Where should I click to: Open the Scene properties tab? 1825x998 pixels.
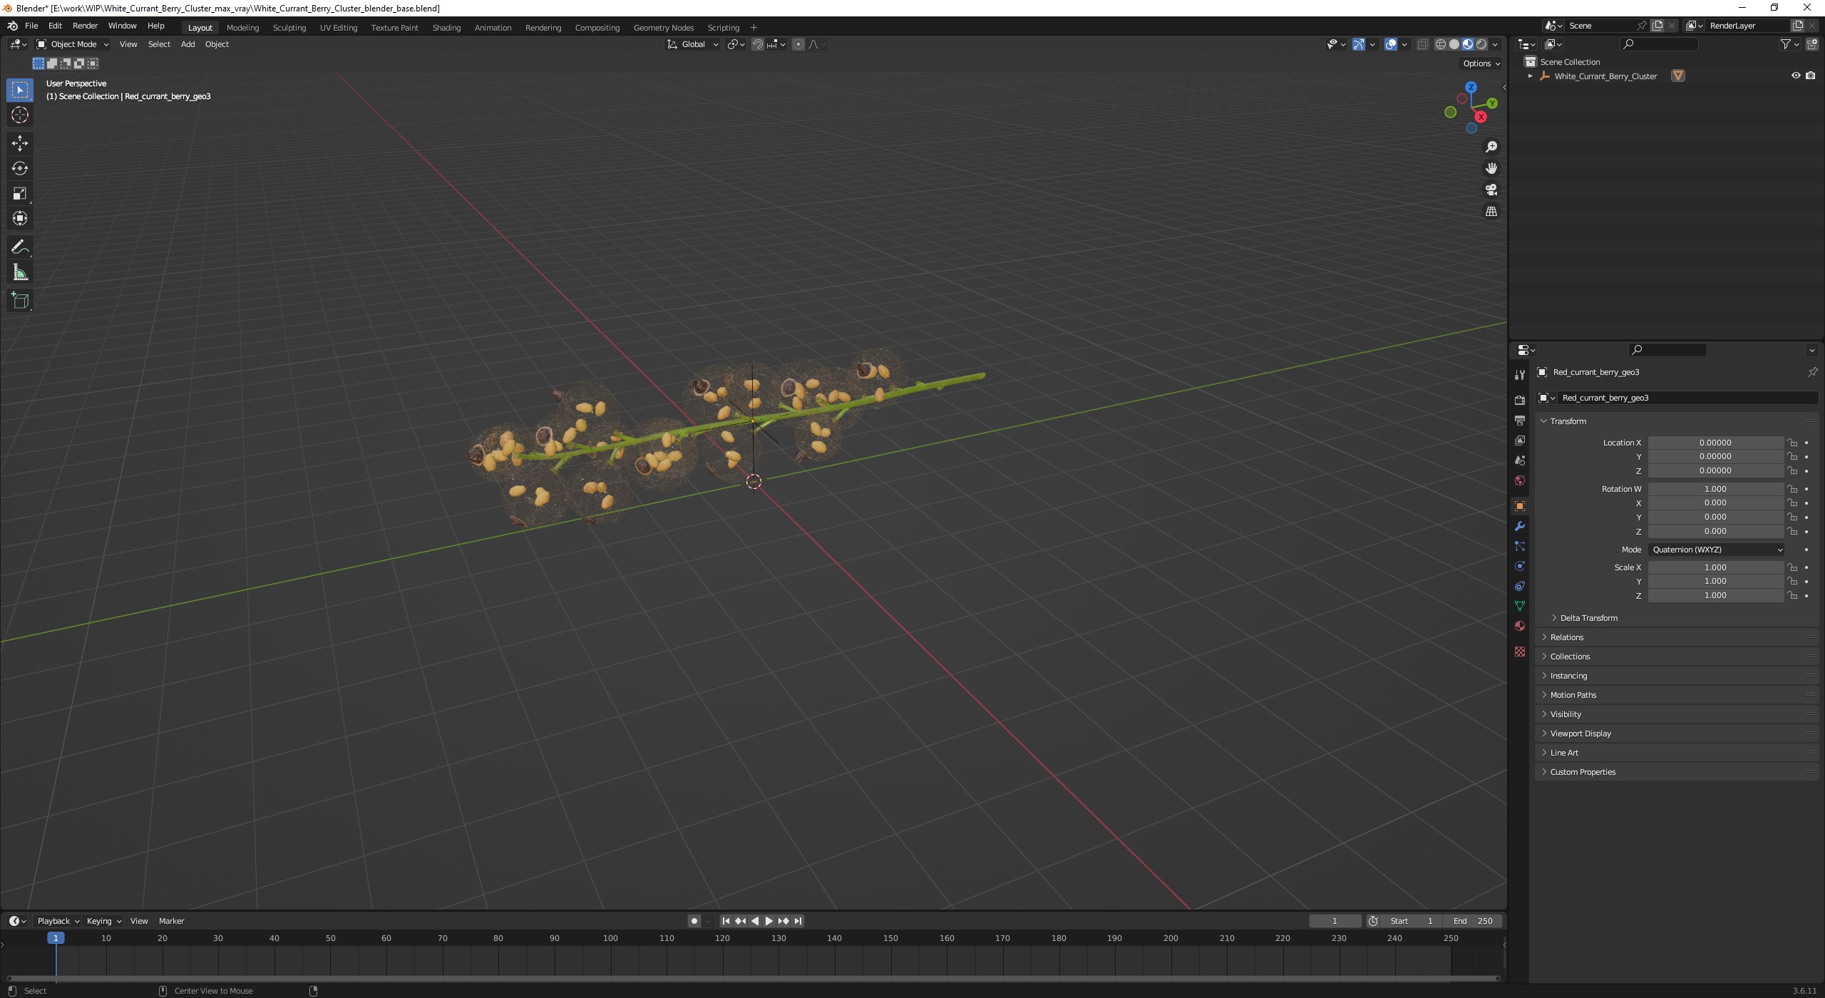tap(1519, 461)
